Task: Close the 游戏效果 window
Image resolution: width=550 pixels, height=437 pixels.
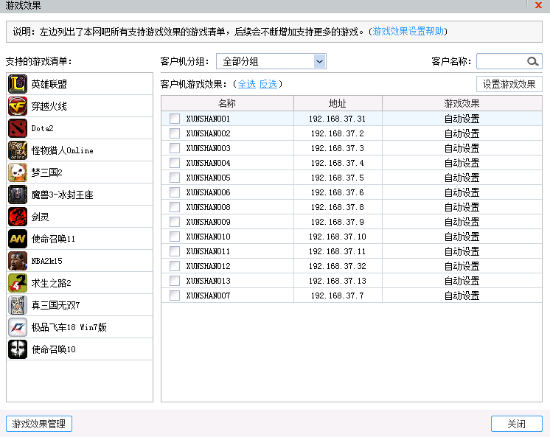Action: pyautogui.click(x=538, y=5)
